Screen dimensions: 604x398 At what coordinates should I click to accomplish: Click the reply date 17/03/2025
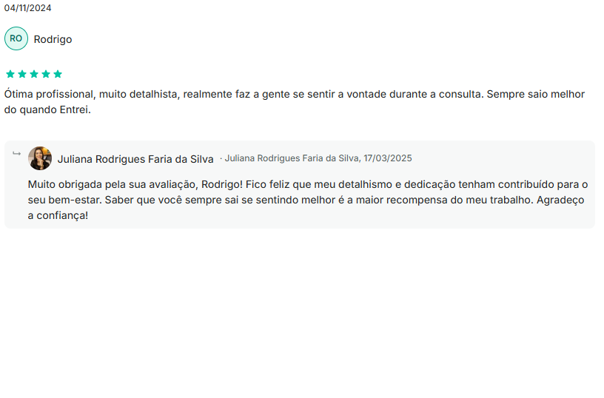[388, 158]
